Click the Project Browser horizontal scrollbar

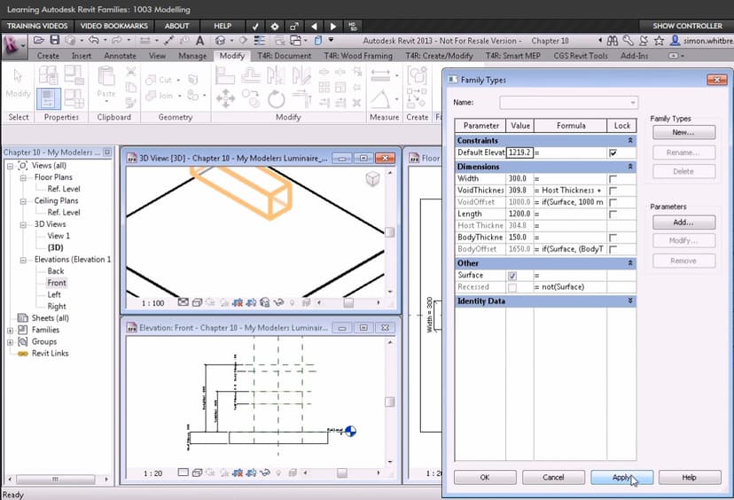[x=56, y=480]
